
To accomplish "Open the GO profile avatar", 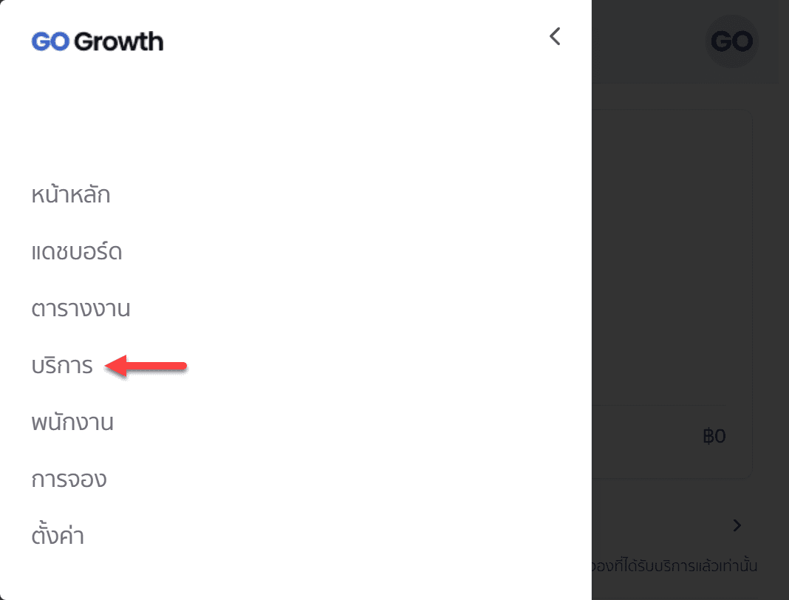I will tap(731, 41).
